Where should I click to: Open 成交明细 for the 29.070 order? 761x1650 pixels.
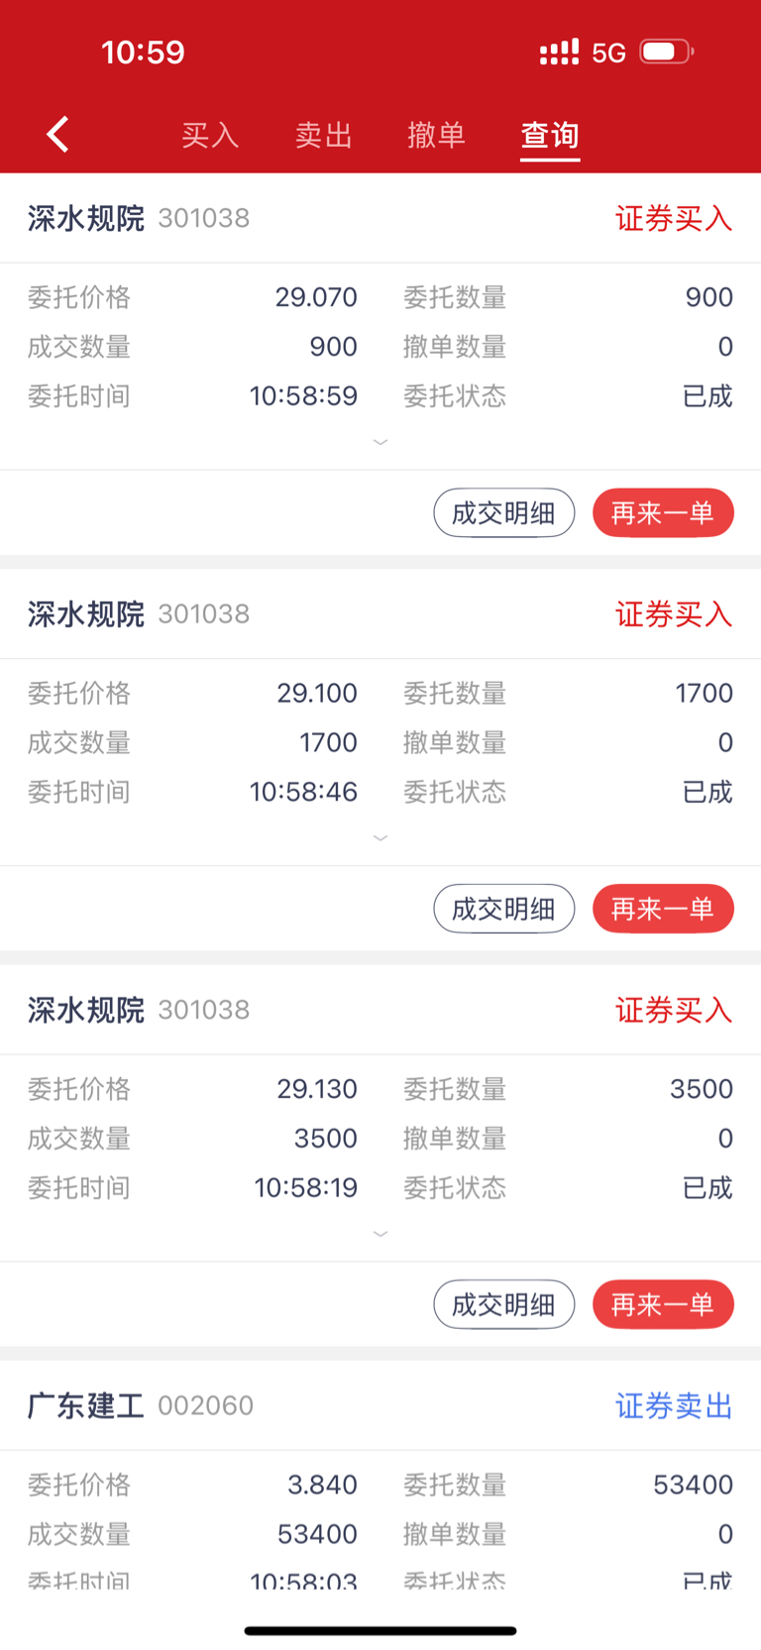click(x=503, y=513)
